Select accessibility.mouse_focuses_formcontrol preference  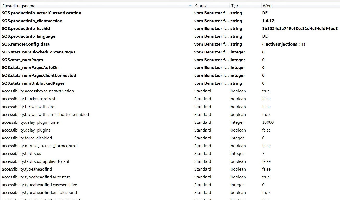(40, 146)
